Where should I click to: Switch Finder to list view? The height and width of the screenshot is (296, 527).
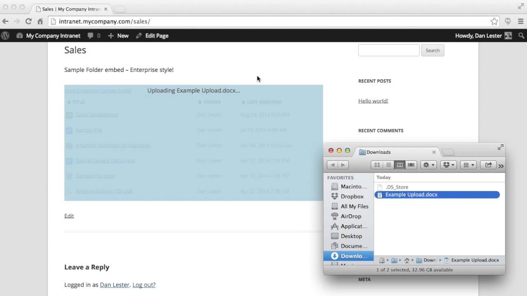pyautogui.click(x=388, y=165)
